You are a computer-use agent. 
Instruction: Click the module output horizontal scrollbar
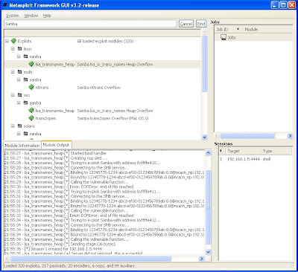104,259
